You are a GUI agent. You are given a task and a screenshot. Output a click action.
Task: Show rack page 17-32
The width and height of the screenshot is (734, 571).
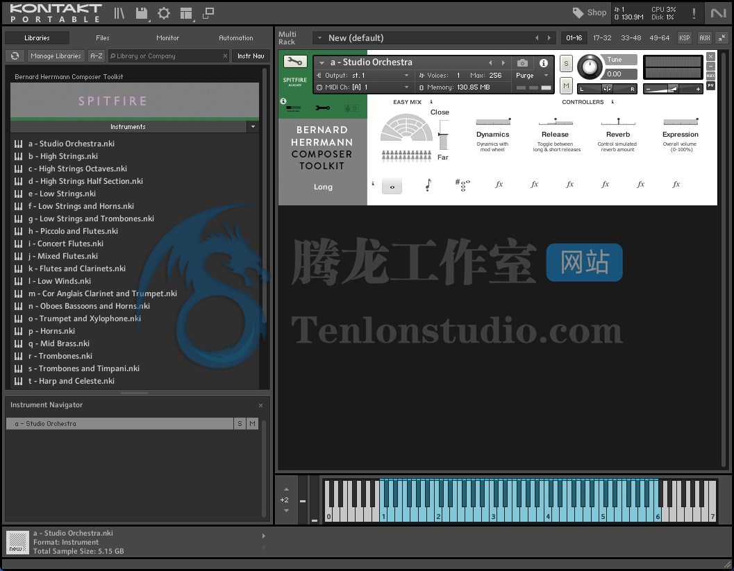tap(602, 38)
